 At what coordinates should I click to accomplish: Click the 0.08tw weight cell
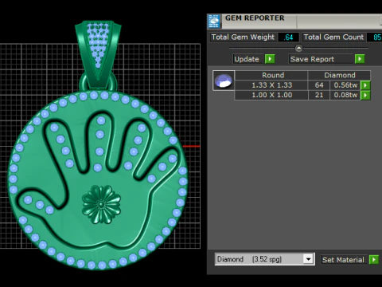(x=345, y=95)
